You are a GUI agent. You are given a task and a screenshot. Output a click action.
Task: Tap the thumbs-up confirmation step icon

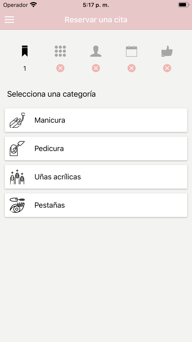click(x=167, y=51)
